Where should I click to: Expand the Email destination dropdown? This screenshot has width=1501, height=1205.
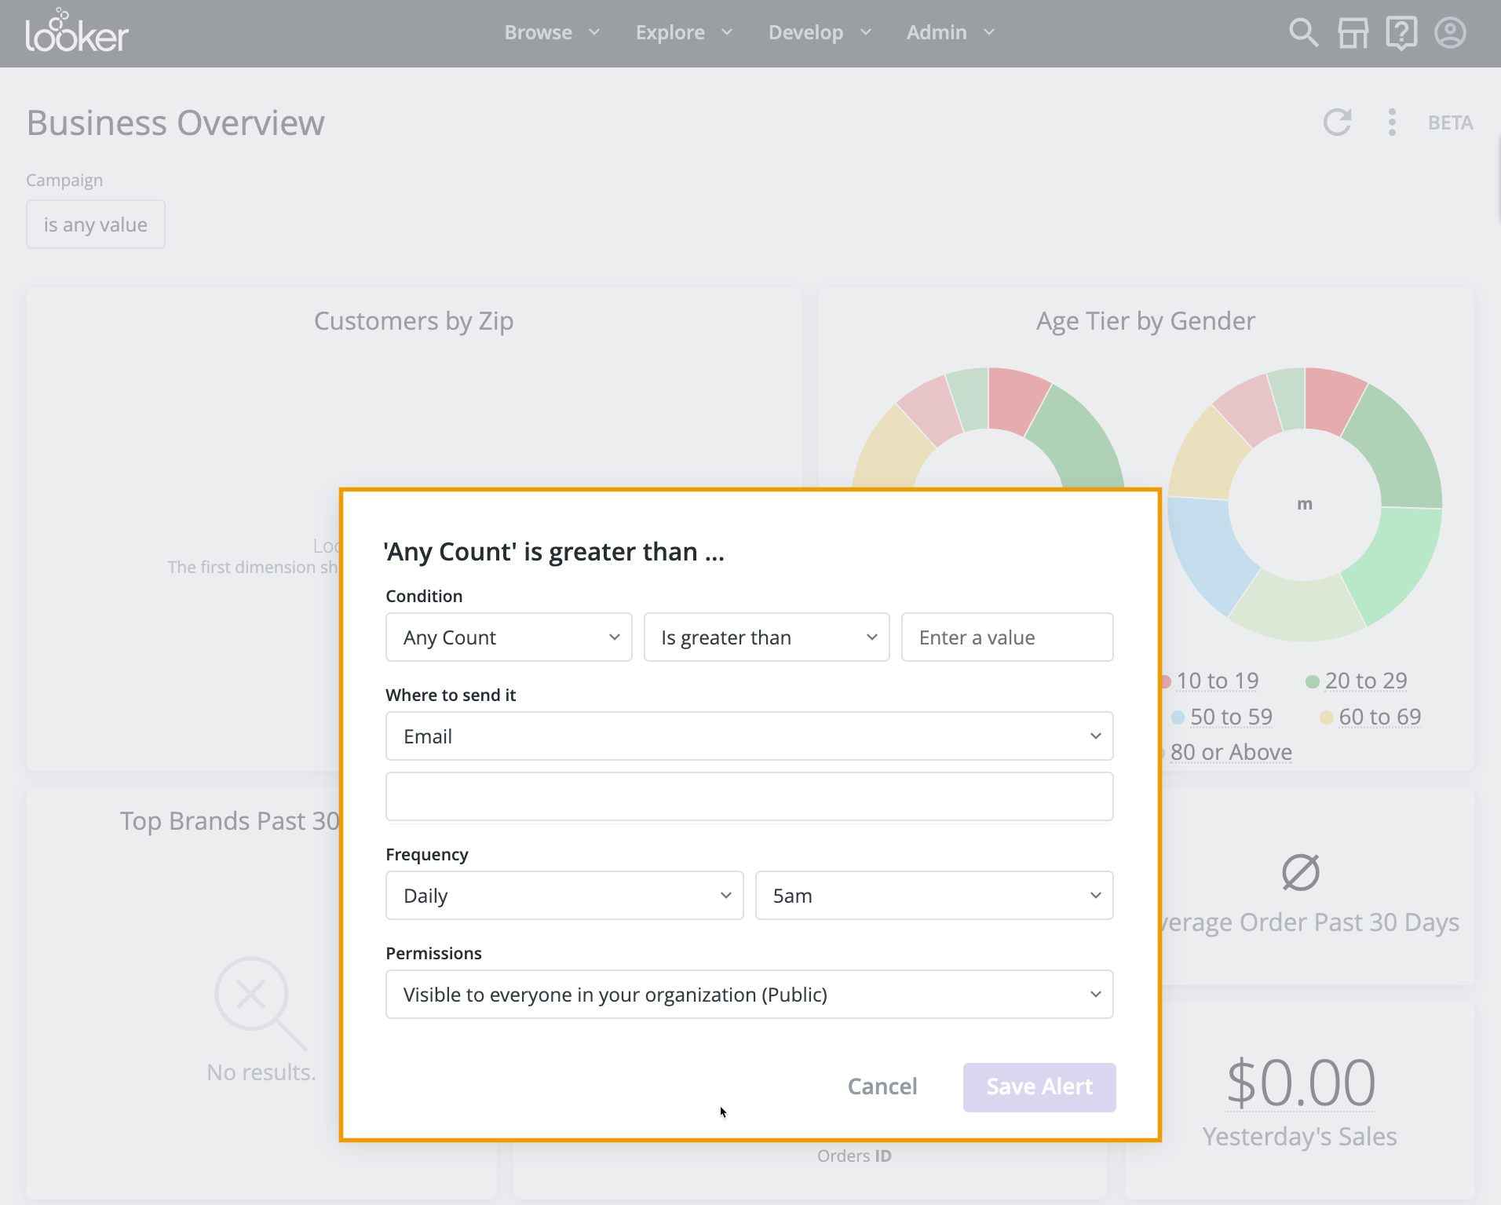(x=749, y=736)
